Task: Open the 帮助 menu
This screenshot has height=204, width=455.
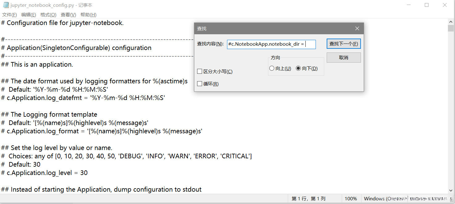Action: [x=88, y=15]
